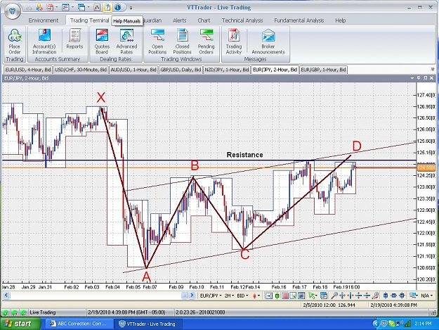Expand the quick access toolbar customize arrow

[x=131, y=8]
